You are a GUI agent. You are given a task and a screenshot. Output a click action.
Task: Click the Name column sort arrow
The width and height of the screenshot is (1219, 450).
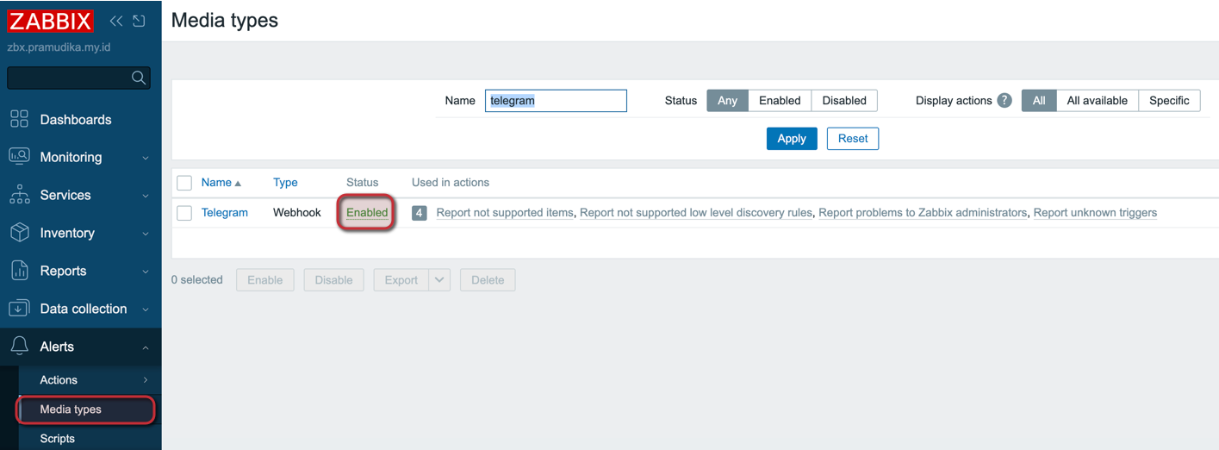click(x=238, y=183)
